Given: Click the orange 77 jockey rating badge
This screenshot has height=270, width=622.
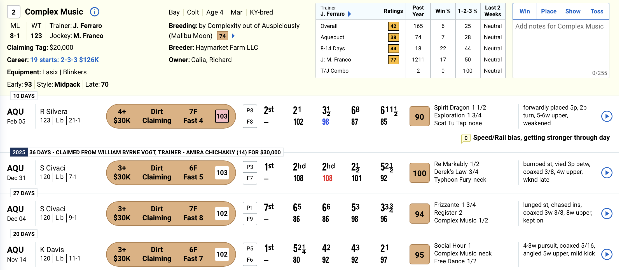Looking at the screenshot, I should pyautogui.click(x=393, y=60).
